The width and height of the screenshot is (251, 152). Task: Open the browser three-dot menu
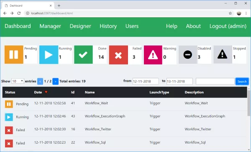pyautogui.click(x=246, y=13)
